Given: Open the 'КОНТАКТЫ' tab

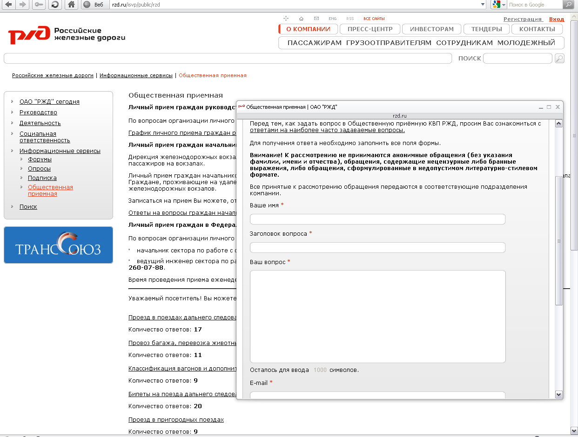Looking at the screenshot, I should (x=537, y=29).
